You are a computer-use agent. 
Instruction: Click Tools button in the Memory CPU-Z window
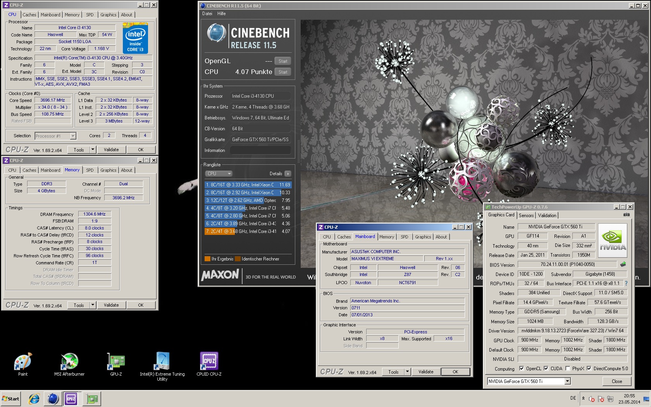pos(79,305)
